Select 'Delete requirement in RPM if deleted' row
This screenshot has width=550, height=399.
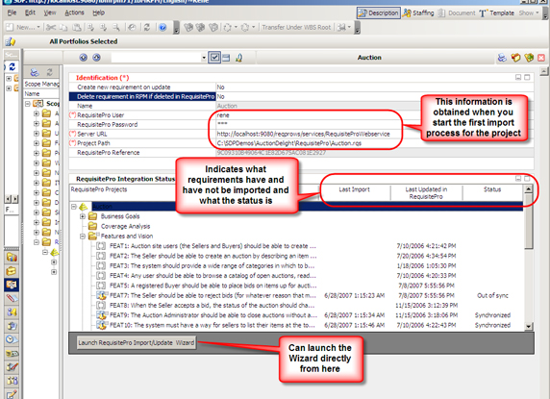[142, 96]
